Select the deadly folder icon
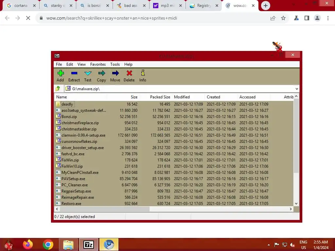The image size is (335, 251). pyautogui.click(x=58, y=104)
